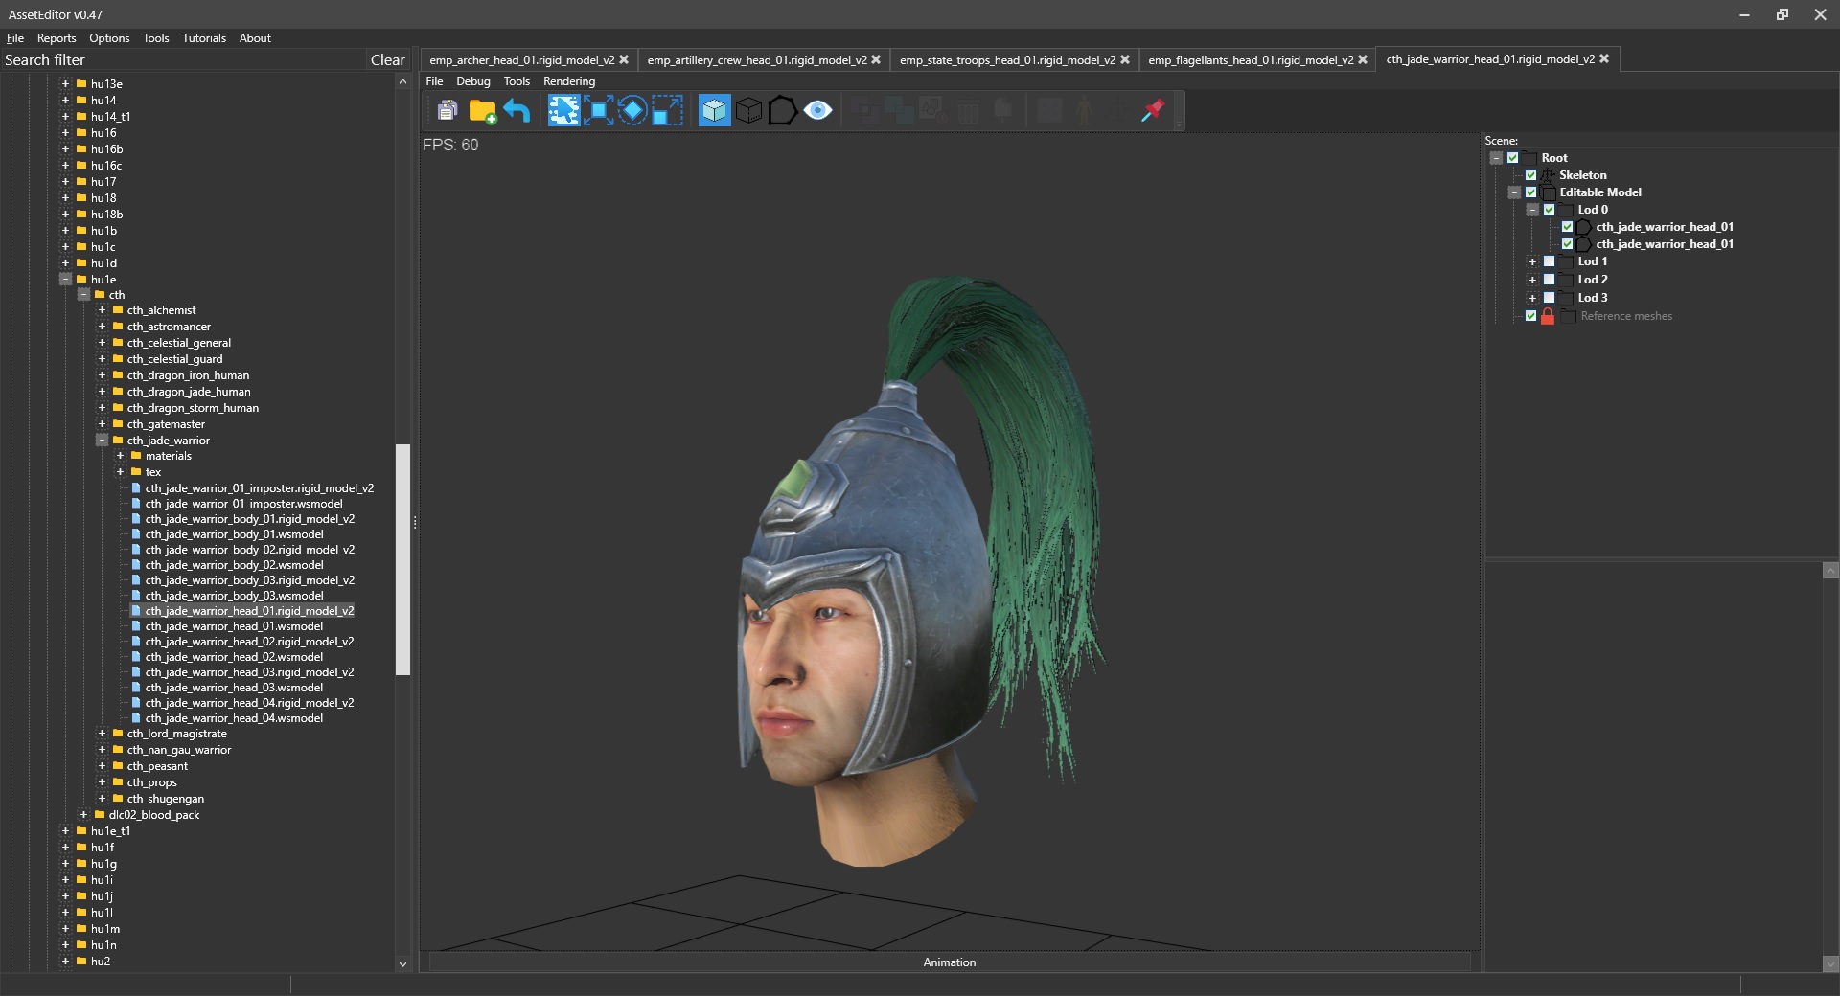This screenshot has width=1840, height=996.
Task: Open the Reports menu
Action: [57, 38]
